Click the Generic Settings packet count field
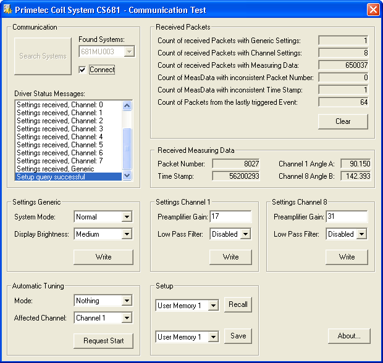The width and height of the screenshot is (383, 363). tap(343, 40)
